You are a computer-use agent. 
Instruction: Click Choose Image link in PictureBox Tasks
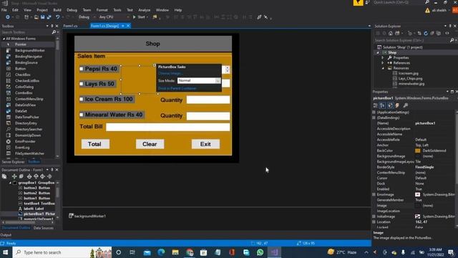tap(170, 73)
